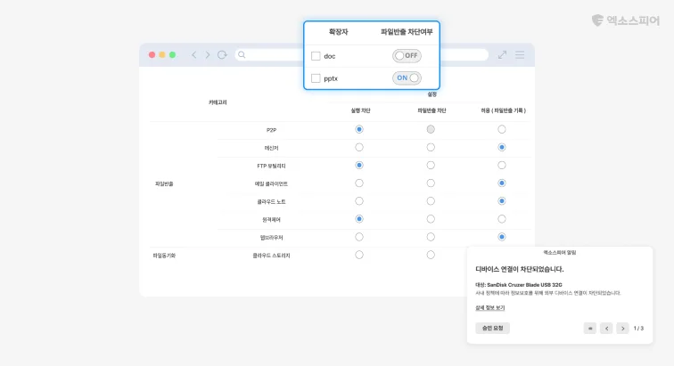Select 파일반출 차단 radio for 메일 클라이언트
This screenshot has height=366, width=674.
(431, 183)
